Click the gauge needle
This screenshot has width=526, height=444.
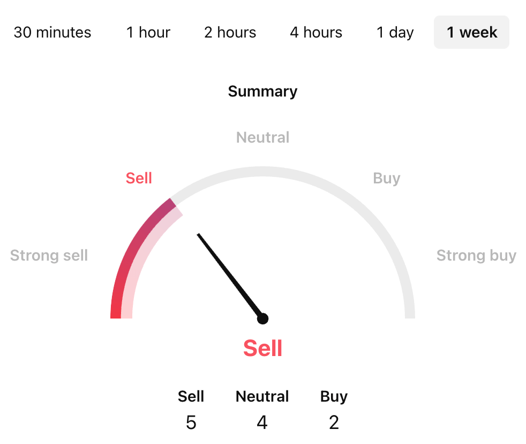(x=230, y=276)
